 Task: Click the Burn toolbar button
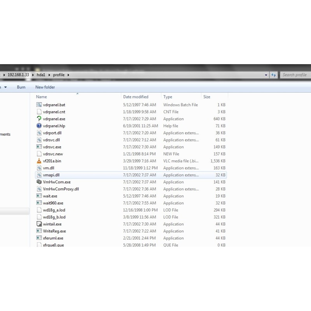pyautogui.click(x=21, y=87)
